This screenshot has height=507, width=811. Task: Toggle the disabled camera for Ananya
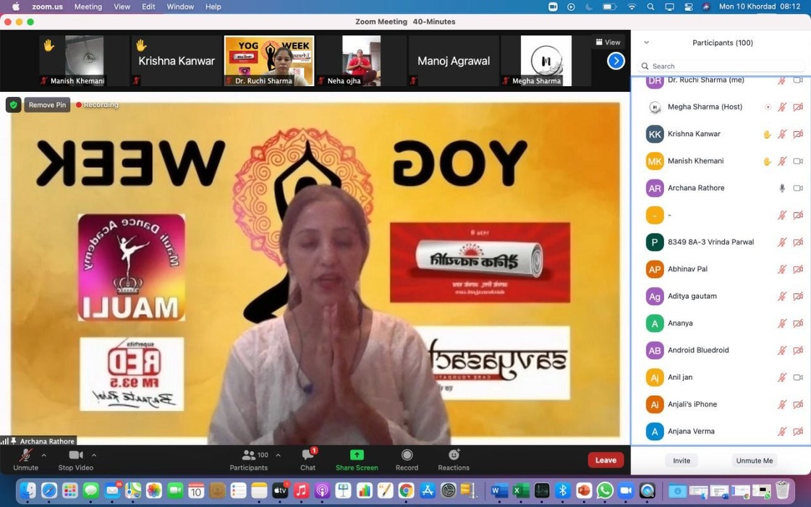coord(798,323)
